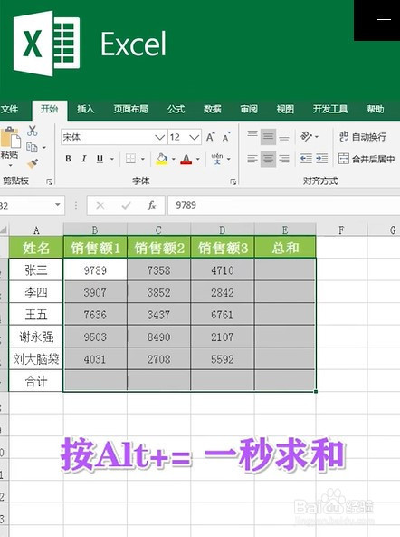400x537 pixels.
Task: Activate the Format Painter brush
Action: point(33,163)
